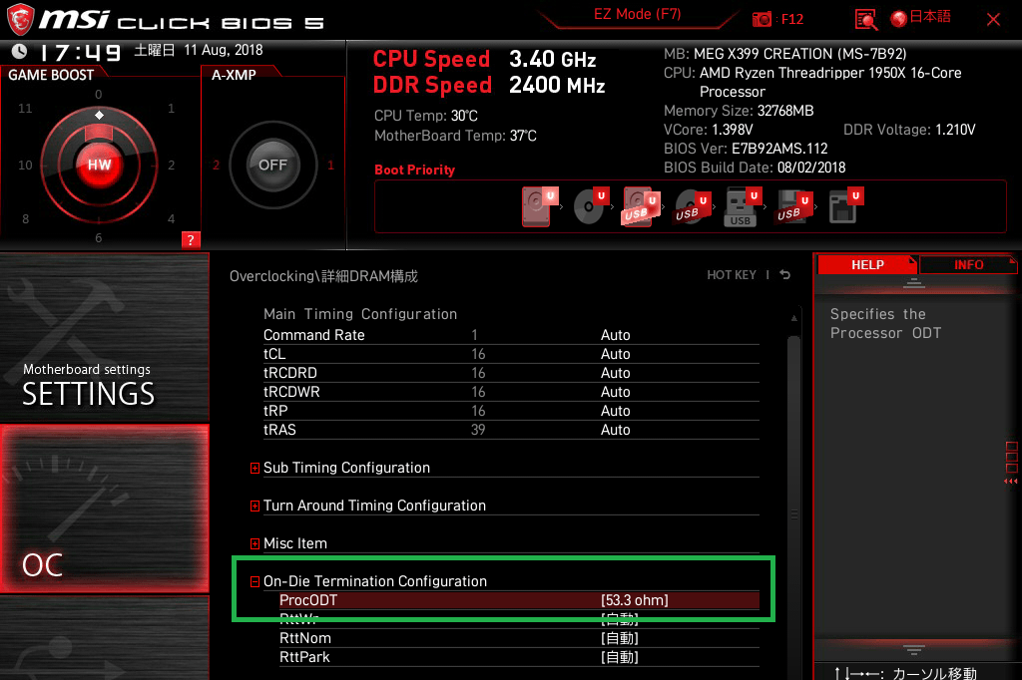The width and height of the screenshot is (1022, 680).
Task: Change RttPark 自動 value
Action: (619, 657)
